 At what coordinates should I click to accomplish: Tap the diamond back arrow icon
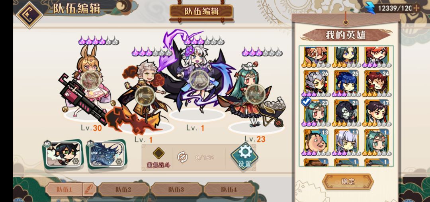tap(29, 14)
